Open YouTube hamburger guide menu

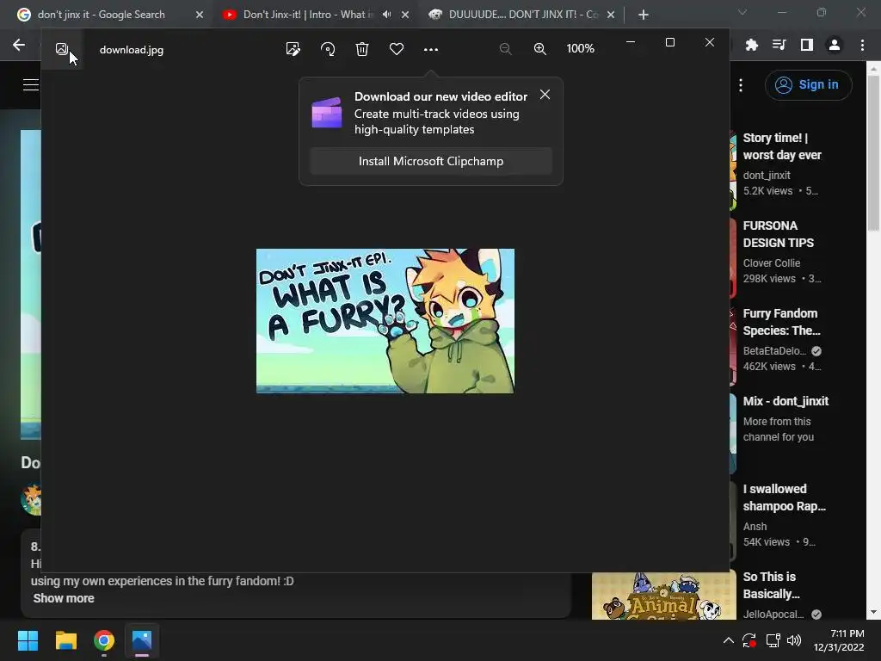pos(31,85)
